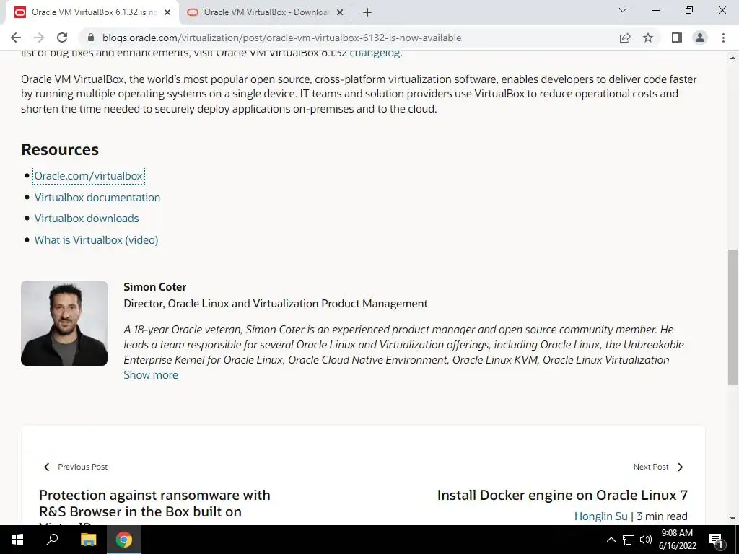The image size is (739, 554).
Task: Click the page vertical scrollbar thumb
Action: pyautogui.click(x=733, y=317)
